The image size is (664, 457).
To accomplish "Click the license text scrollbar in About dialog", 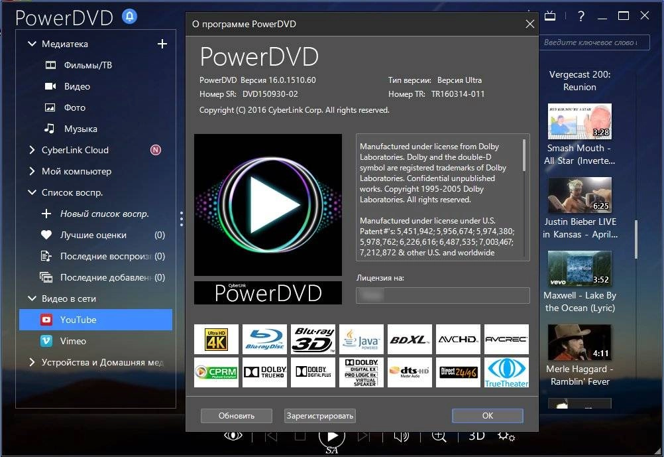I will tap(525, 155).
